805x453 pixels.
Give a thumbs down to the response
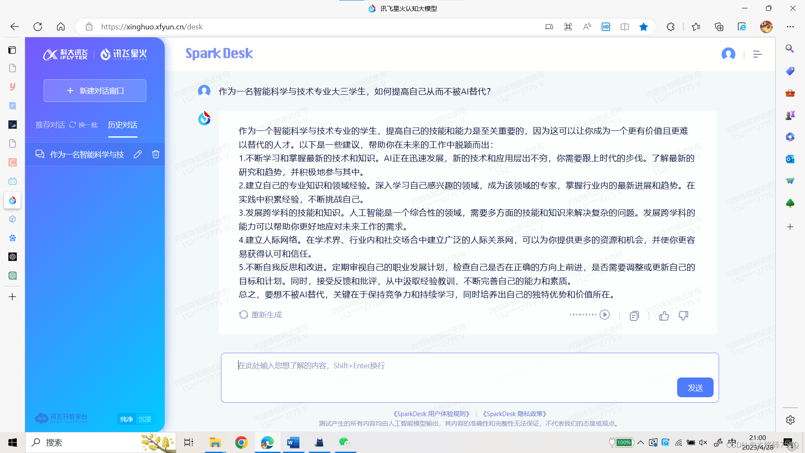tap(683, 316)
